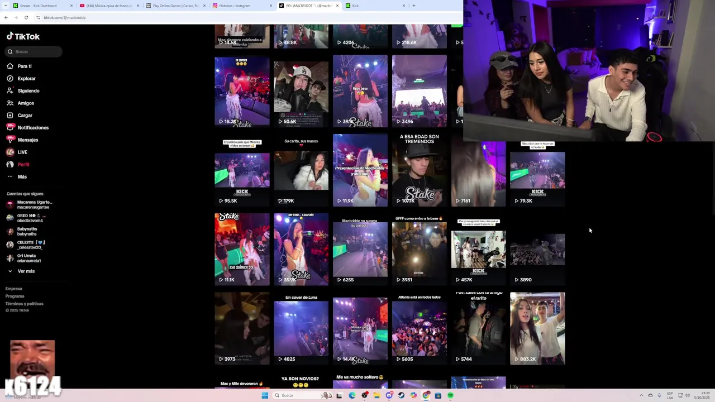Click the TikTok logo
Screen dimensions: 715x402
tap(23, 36)
